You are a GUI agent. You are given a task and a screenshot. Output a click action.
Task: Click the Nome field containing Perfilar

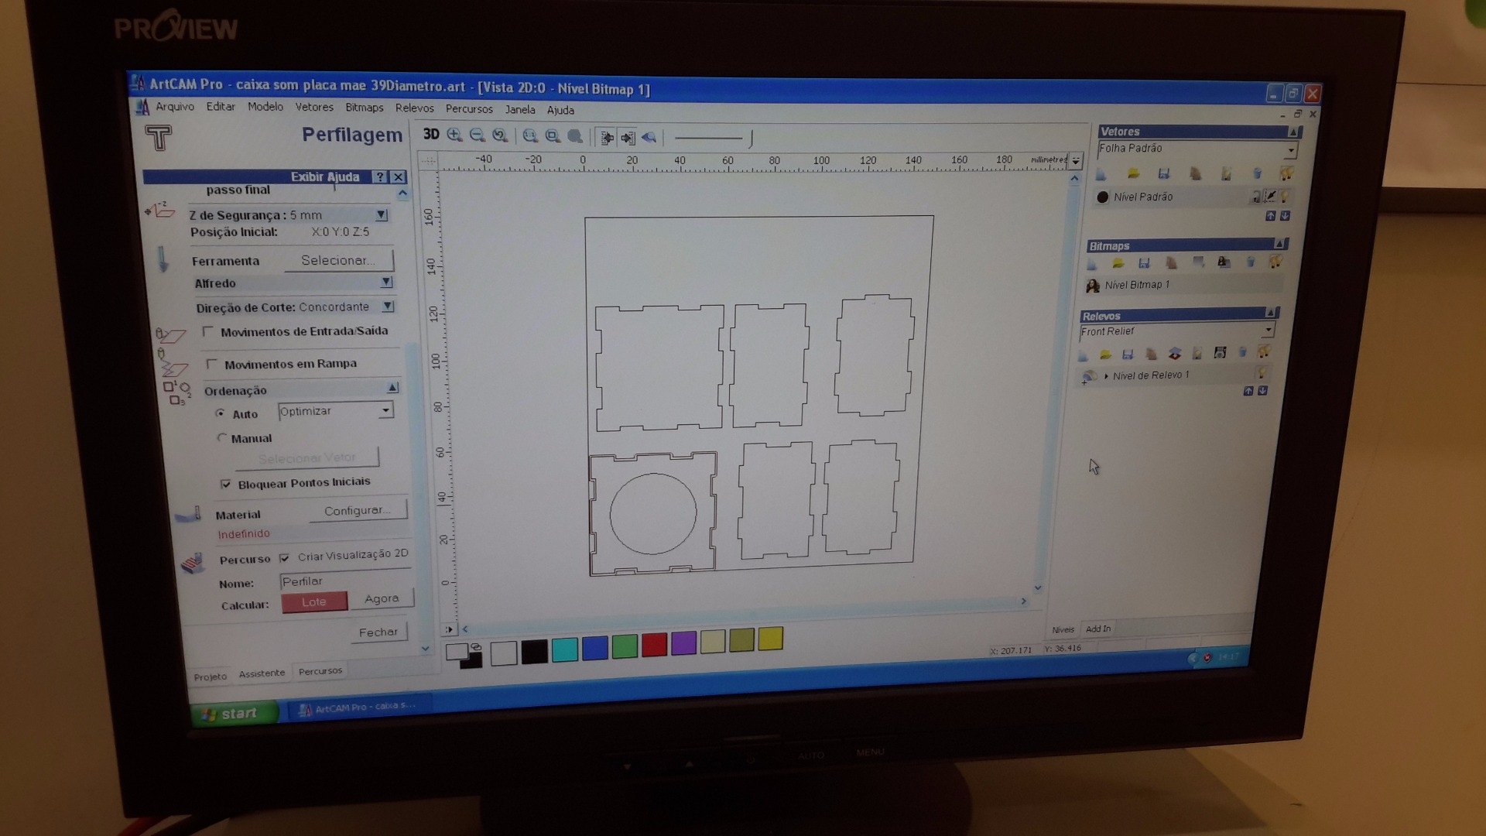pos(345,581)
